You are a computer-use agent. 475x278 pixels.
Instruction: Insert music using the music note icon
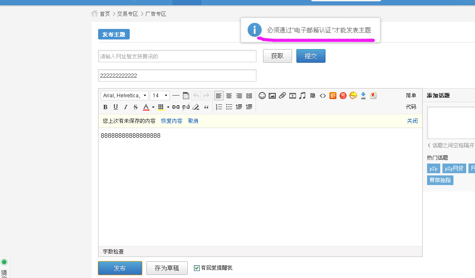[303, 95]
